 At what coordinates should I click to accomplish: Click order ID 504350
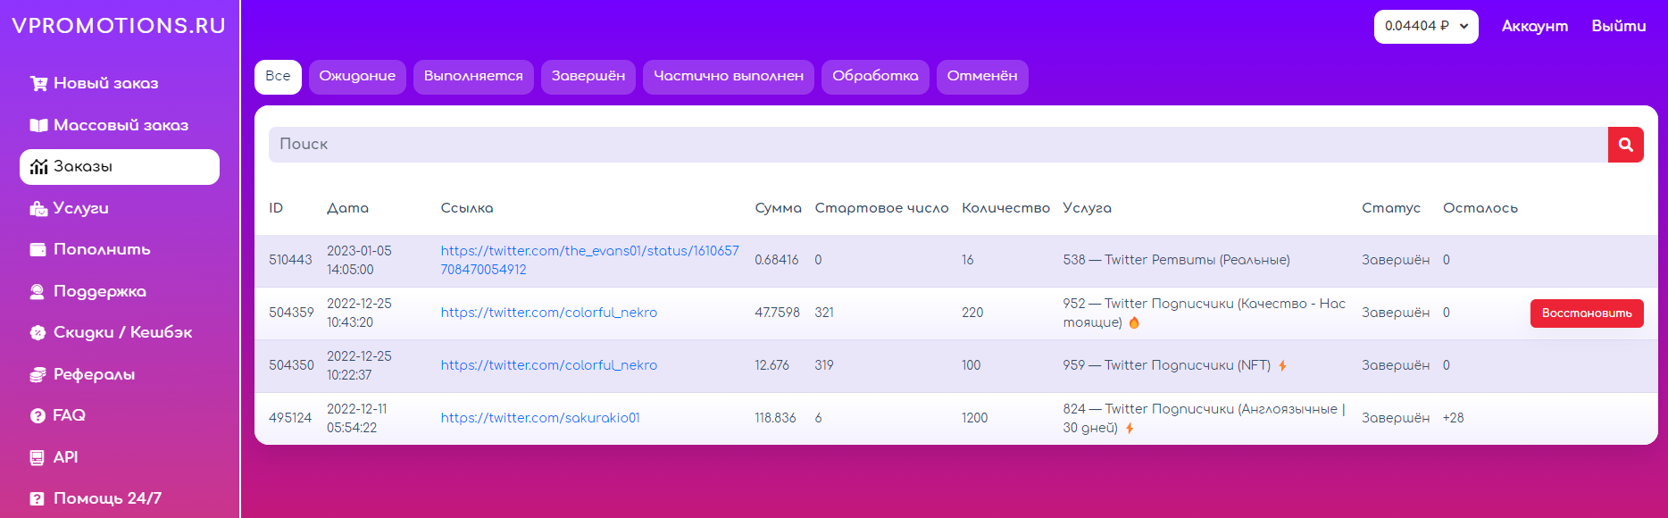pyautogui.click(x=291, y=365)
